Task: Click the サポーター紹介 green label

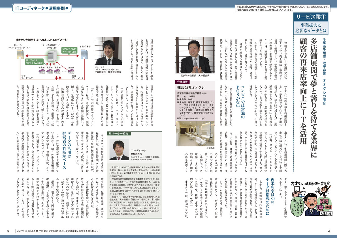Action: point(118,133)
